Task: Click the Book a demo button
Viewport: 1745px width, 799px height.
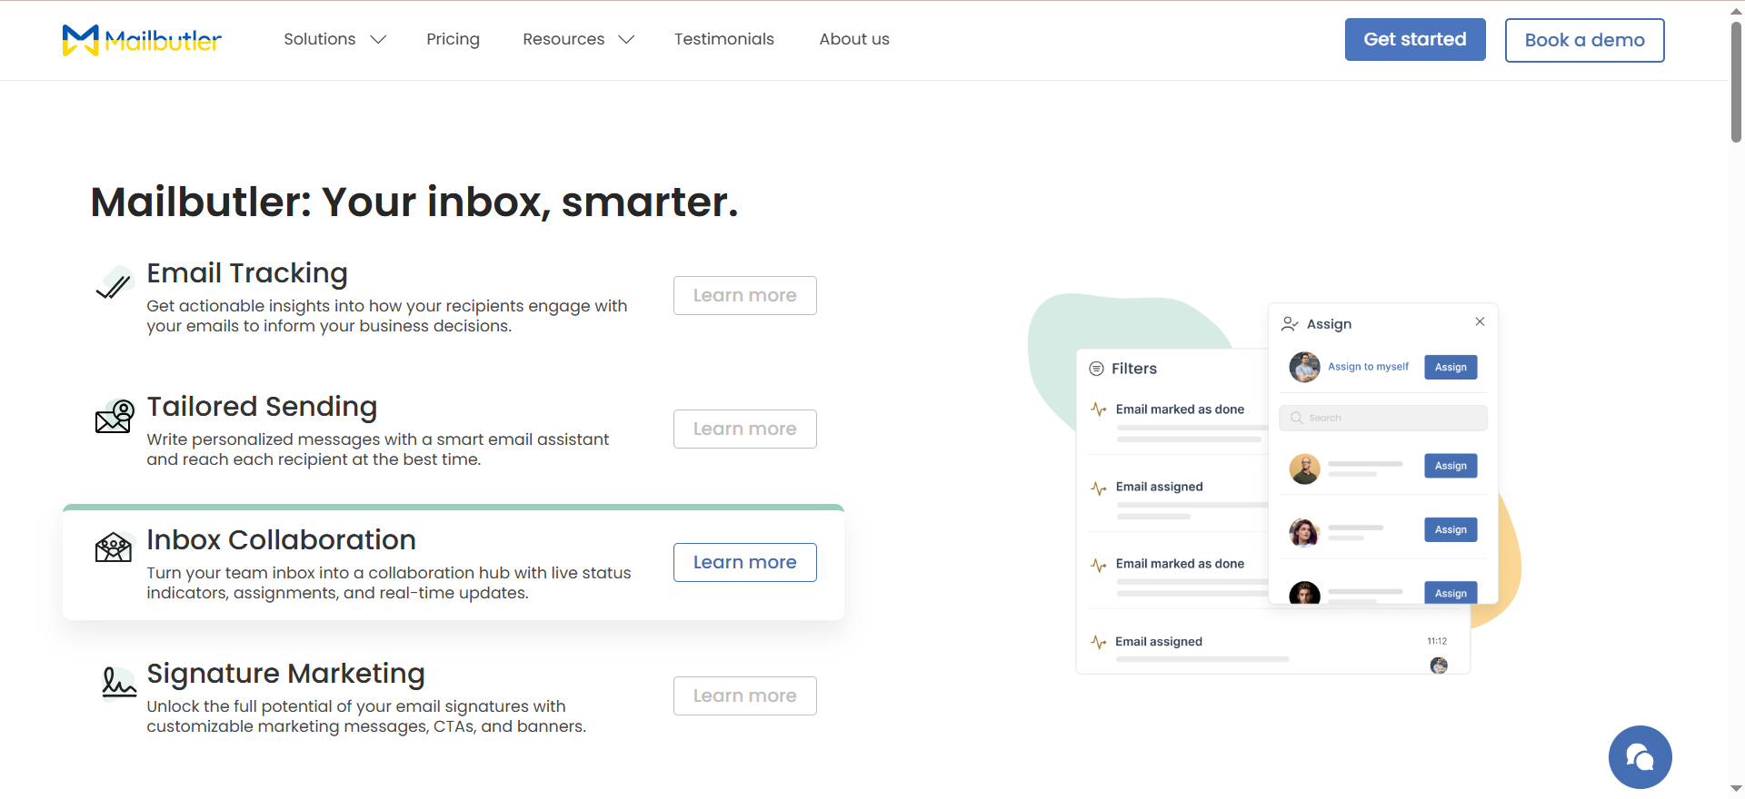Action: [x=1584, y=40]
